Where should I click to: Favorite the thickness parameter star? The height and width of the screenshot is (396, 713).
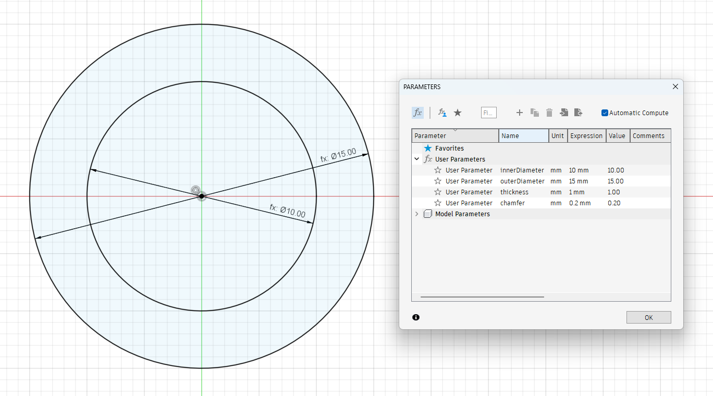(438, 192)
